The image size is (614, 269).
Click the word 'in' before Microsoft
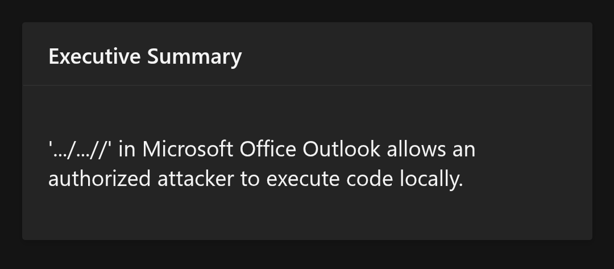[127, 150]
